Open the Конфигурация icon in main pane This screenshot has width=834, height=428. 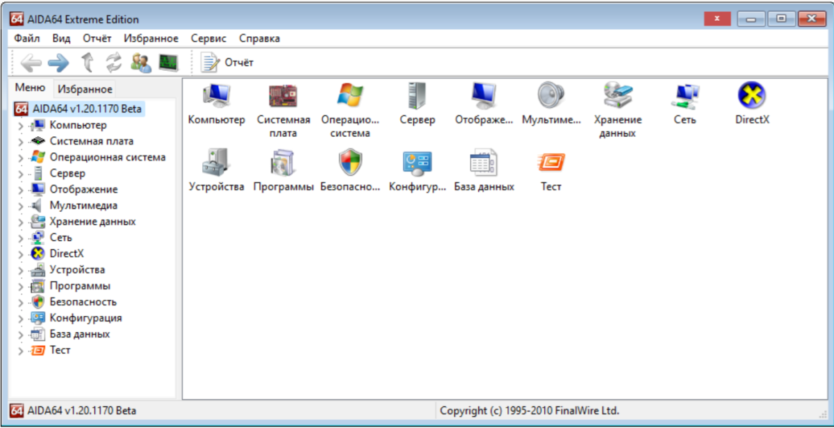pos(418,162)
